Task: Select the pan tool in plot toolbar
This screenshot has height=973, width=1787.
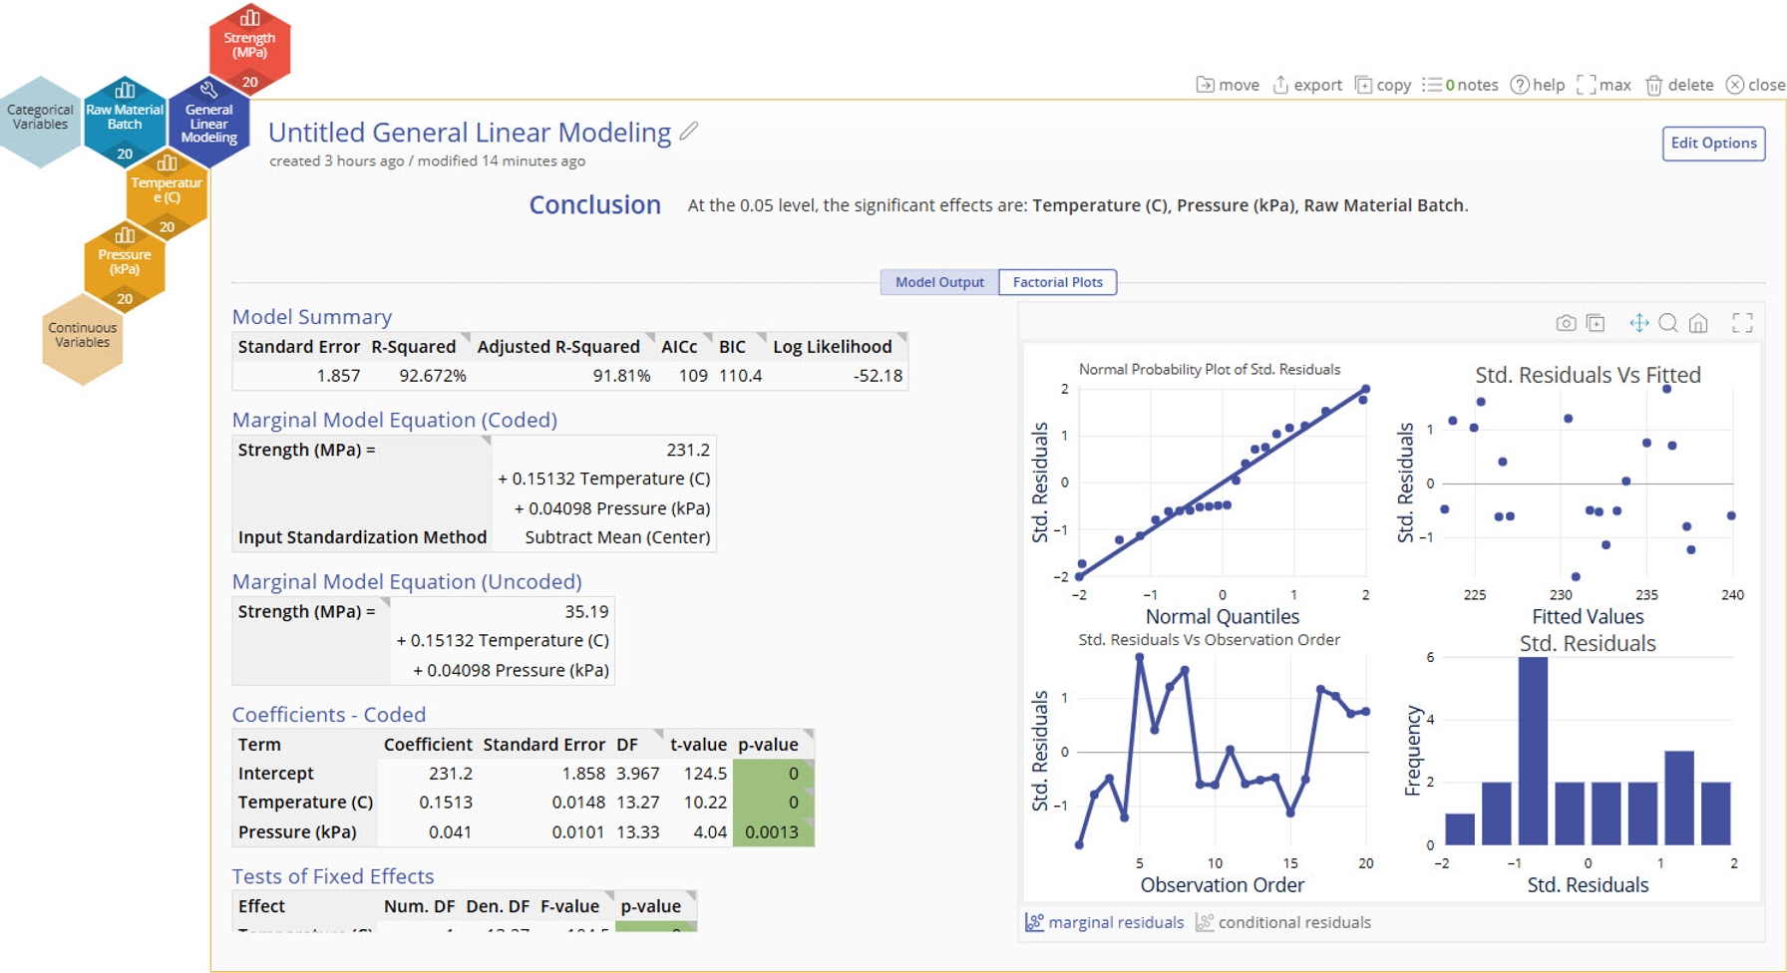Action: [x=1638, y=323]
